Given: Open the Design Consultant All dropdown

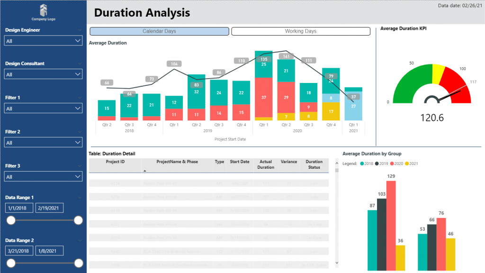Looking at the screenshot, I should pyautogui.click(x=43, y=74).
